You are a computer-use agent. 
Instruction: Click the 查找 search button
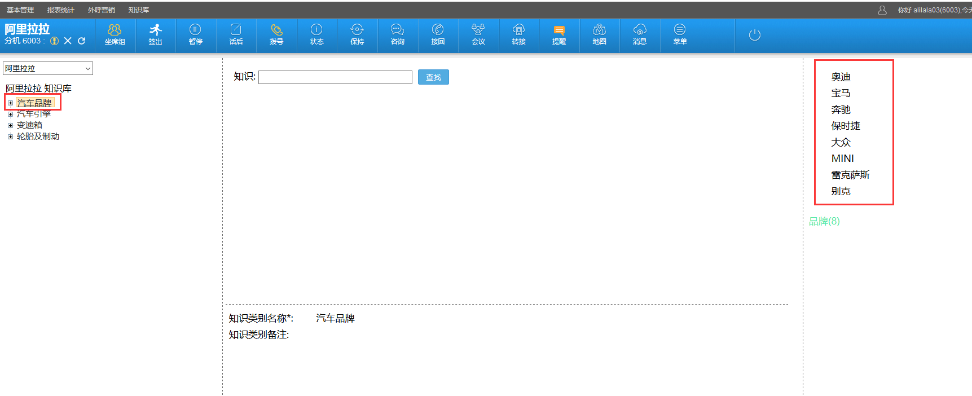click(433, 77)
